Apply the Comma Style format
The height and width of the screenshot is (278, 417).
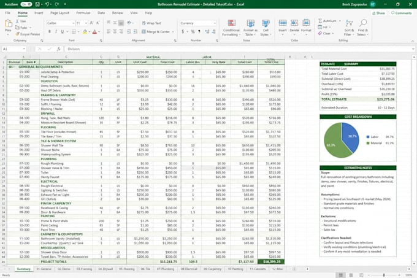pyautogui.click(x=199, y=32)
